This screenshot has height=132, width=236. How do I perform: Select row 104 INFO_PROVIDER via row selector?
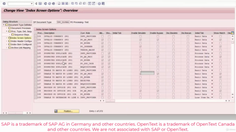coord(35,36)
